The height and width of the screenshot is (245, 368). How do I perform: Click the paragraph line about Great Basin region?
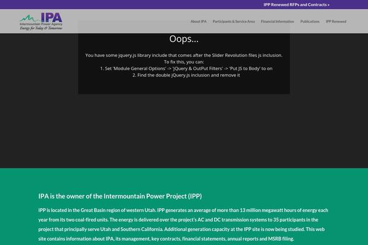183,210
